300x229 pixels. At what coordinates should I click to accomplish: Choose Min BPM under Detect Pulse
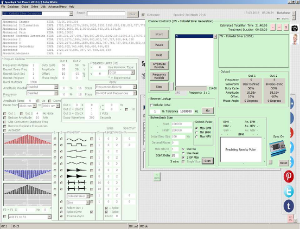(x=196, y=132)
